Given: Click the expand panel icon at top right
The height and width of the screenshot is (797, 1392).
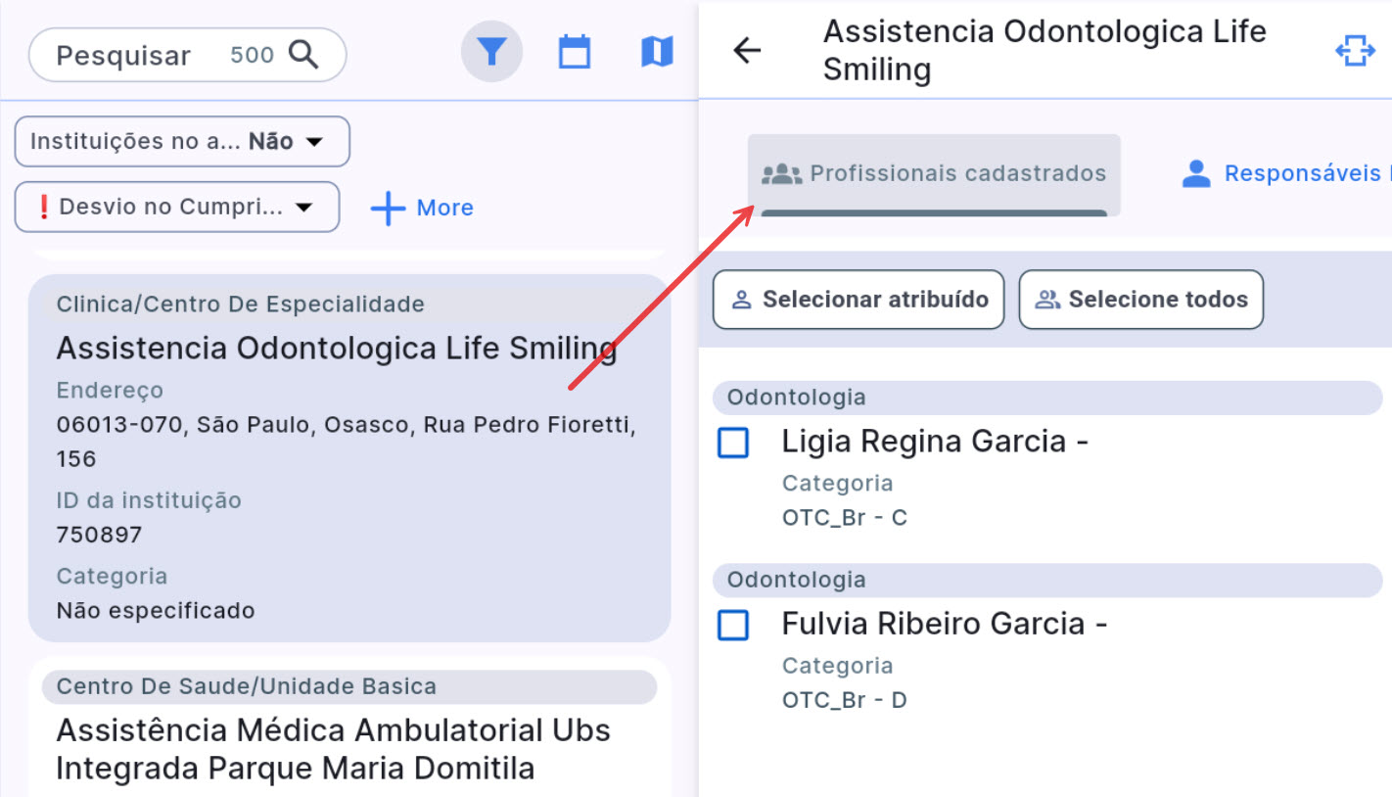Looking at the screenshot, I should (x=1355, y=51).
